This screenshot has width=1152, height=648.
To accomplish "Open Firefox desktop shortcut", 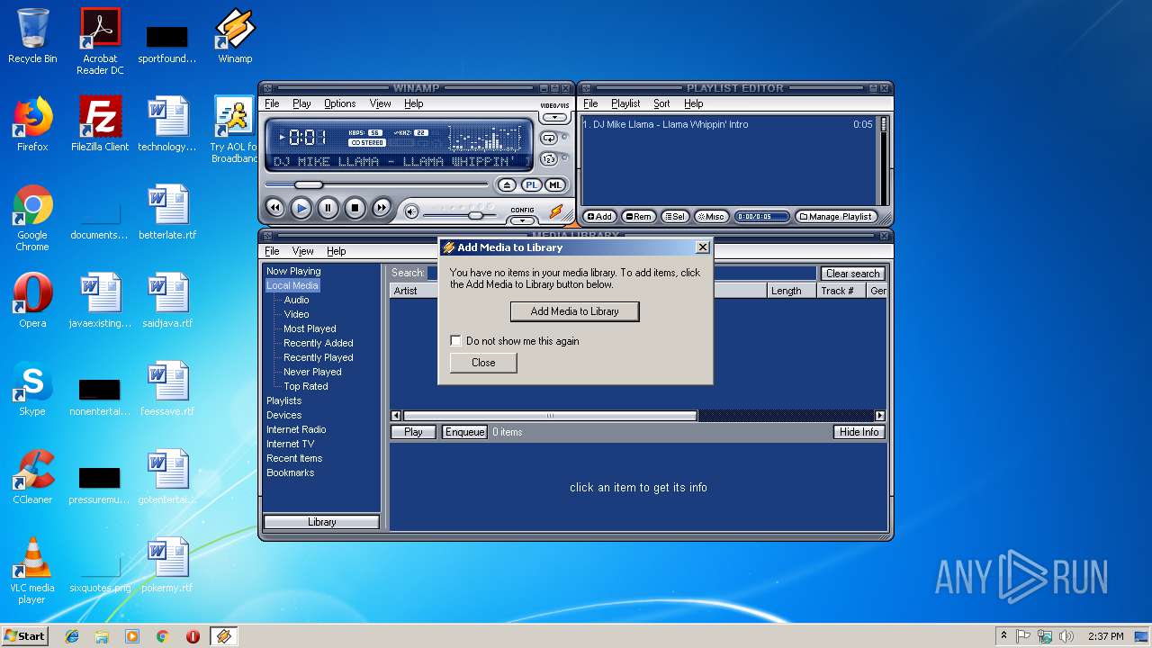I will pyautogui.click(x=32, y=125).
